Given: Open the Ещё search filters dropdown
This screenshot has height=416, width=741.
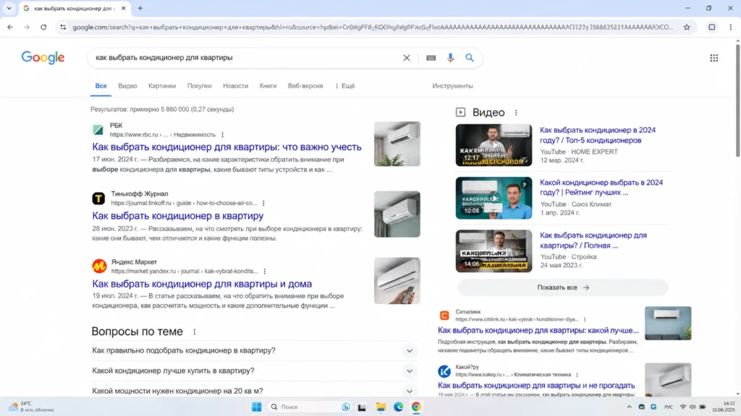Looking at the screenshot, I should 344,86.
